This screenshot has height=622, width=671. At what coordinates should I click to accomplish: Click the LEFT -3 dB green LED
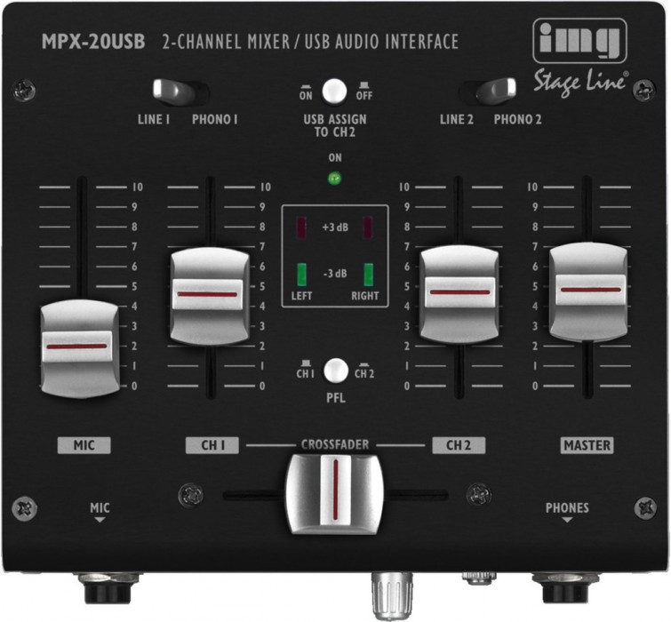[301, 275]
